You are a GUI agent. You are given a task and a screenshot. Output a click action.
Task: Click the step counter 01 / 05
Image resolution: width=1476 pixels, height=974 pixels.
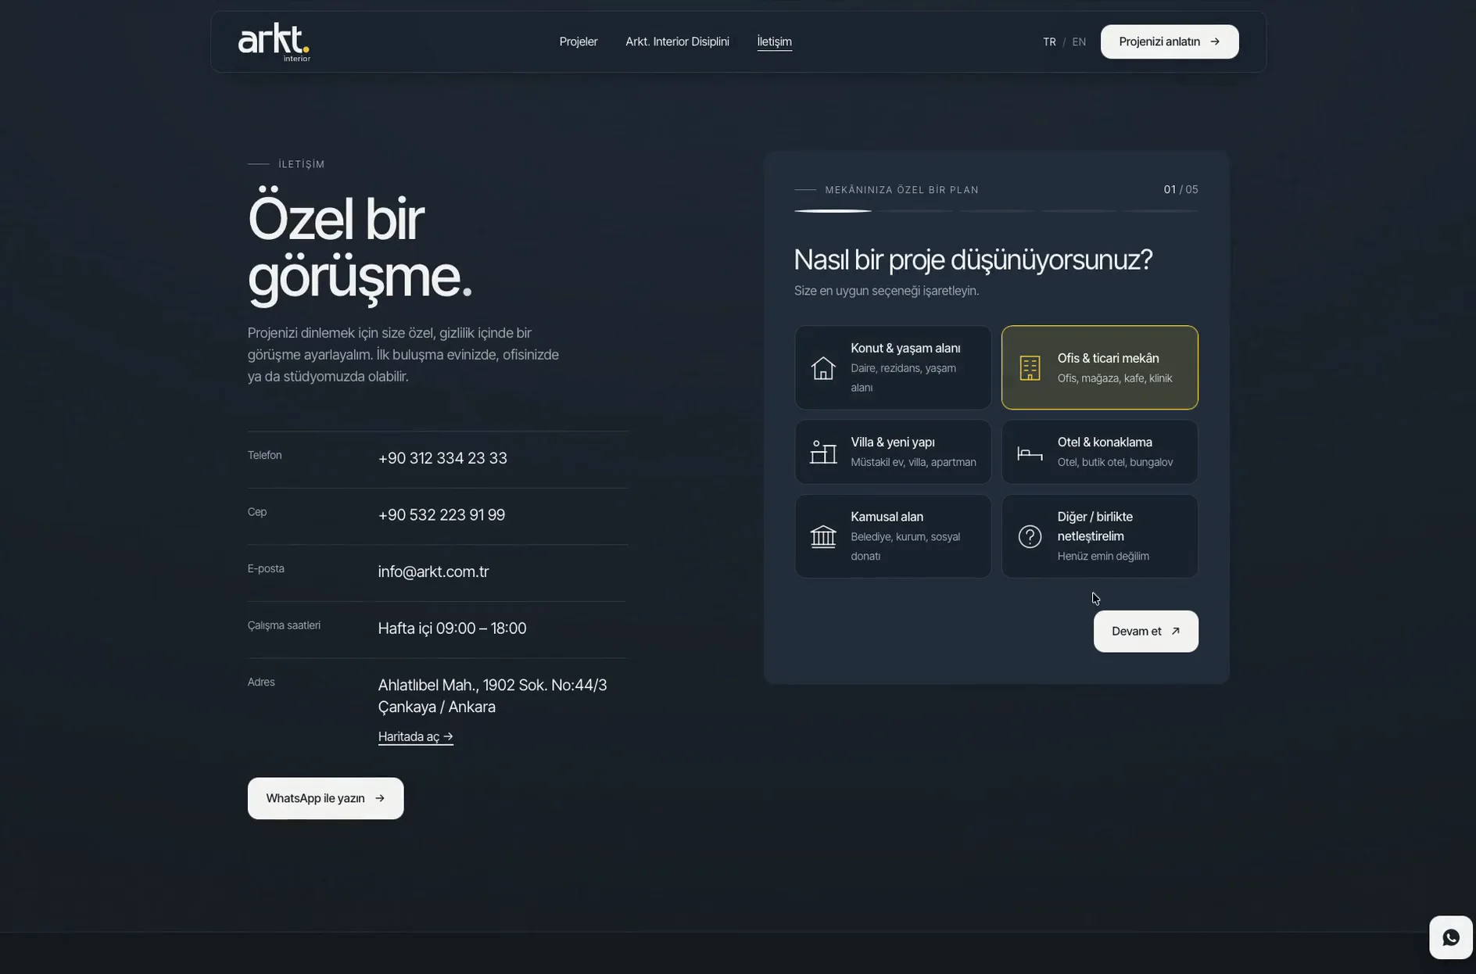1180,189
